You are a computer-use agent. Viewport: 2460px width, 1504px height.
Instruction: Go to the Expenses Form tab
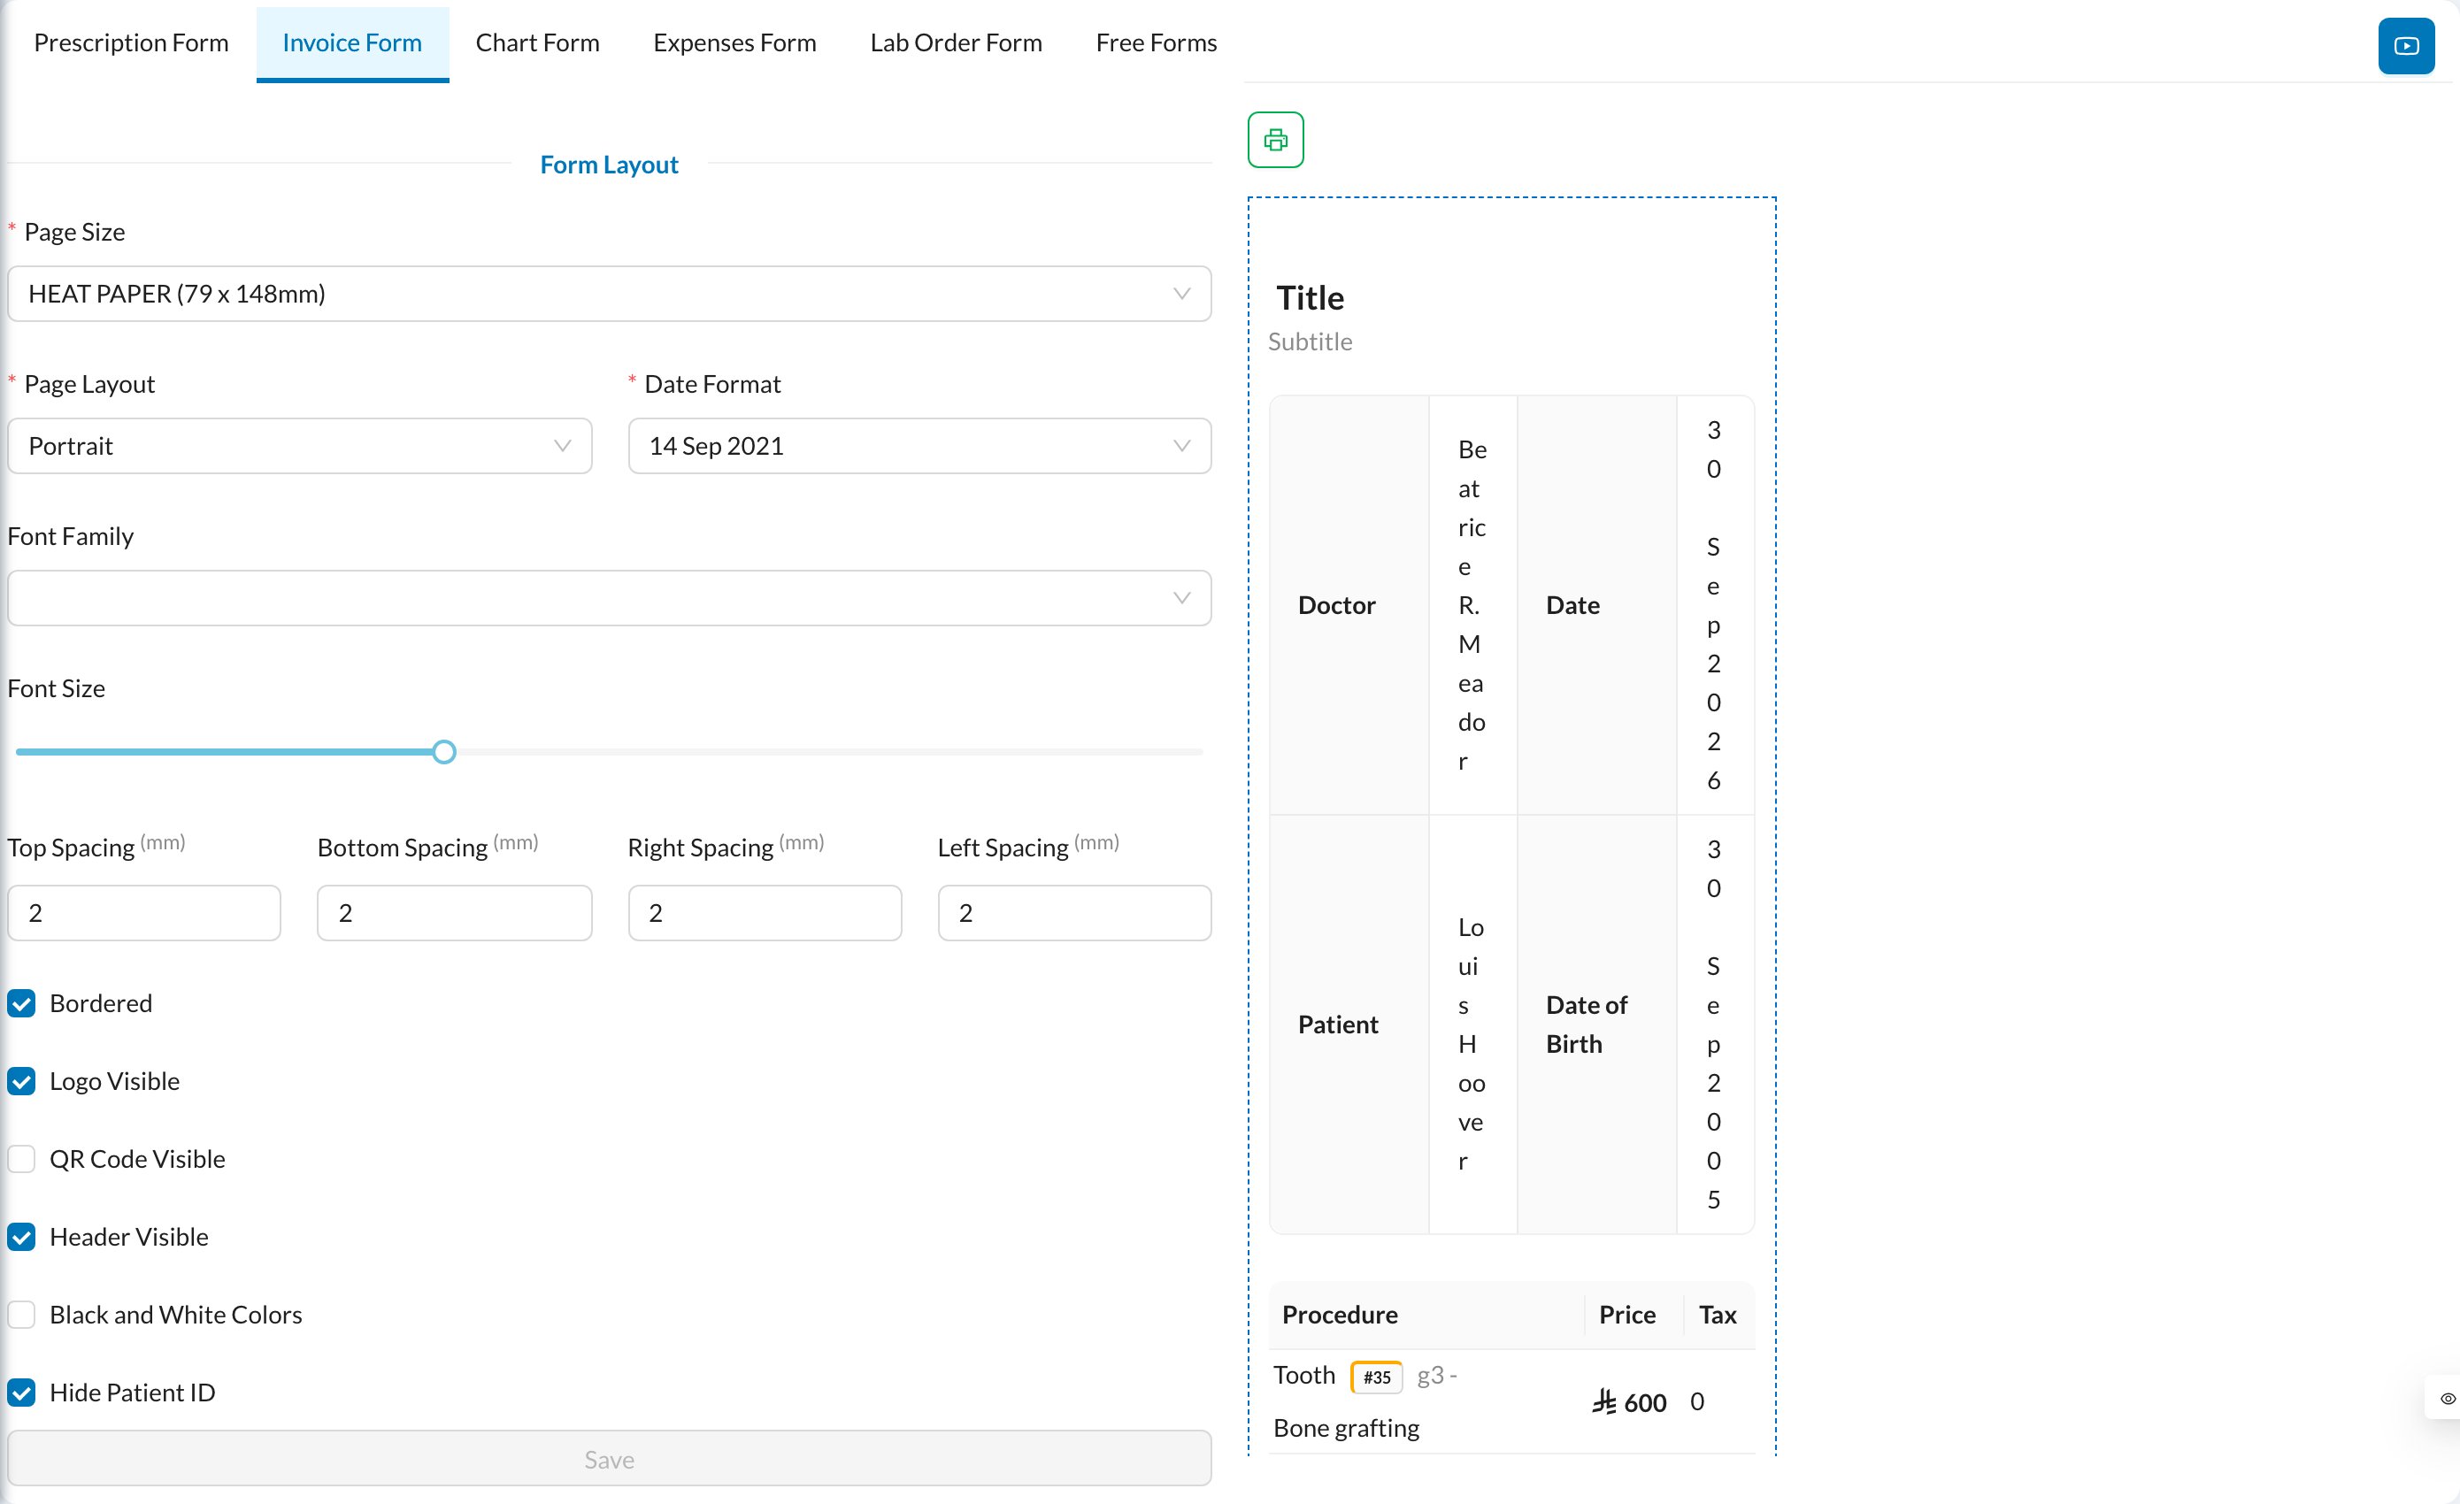tap(734, 43)
